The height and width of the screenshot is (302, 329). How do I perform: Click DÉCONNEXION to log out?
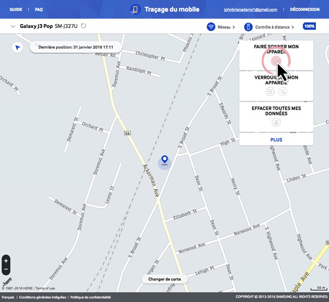[305, 9]
